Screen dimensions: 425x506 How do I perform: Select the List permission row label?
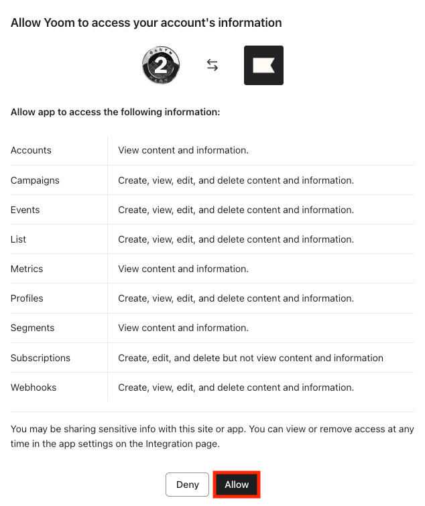pos(18,239)
